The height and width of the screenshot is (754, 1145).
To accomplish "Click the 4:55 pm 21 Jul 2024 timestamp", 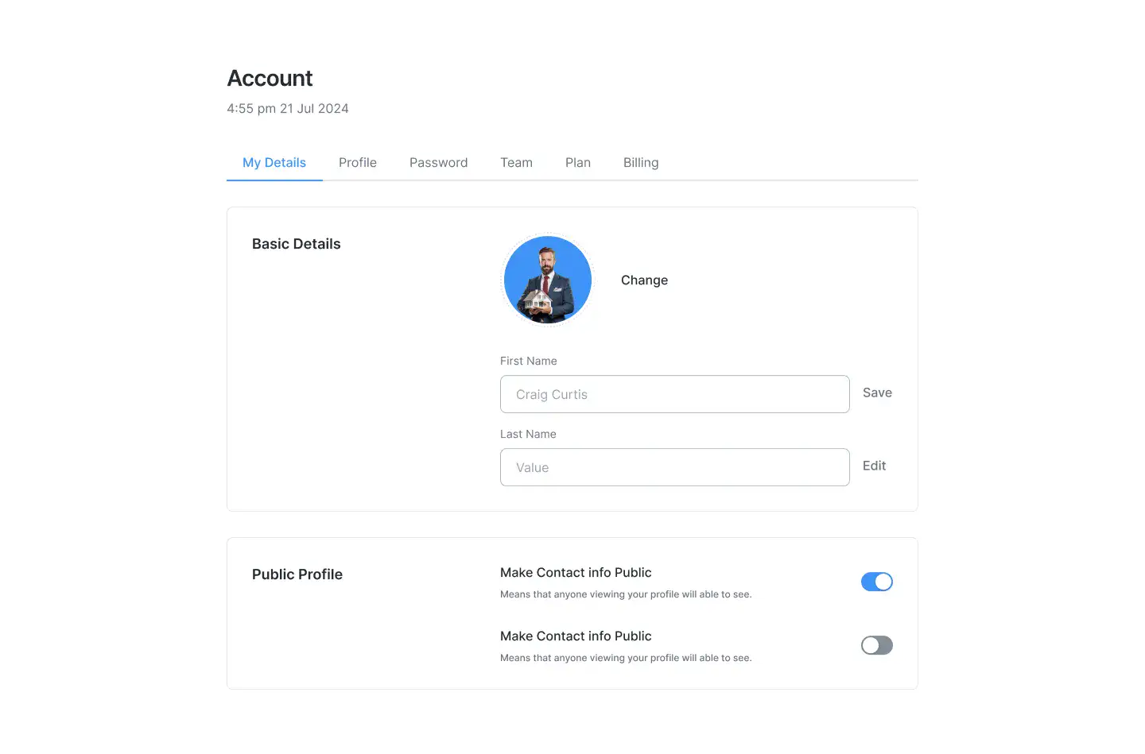I will tap(288, 109).
